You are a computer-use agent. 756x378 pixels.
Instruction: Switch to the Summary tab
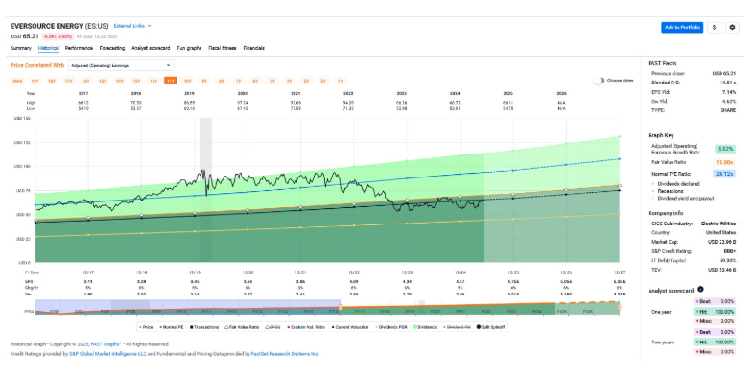[x=21, y=48]
